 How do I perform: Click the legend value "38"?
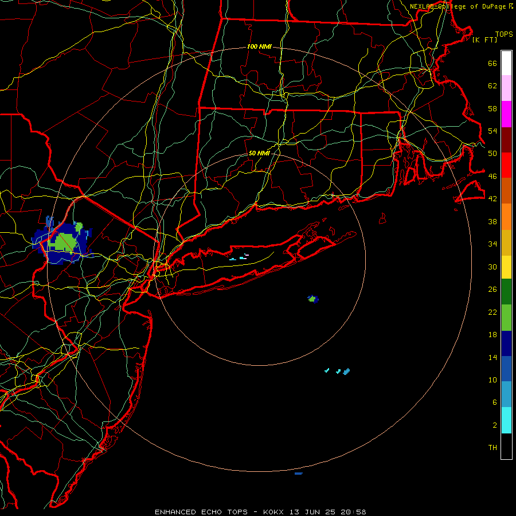coord(492,221)
